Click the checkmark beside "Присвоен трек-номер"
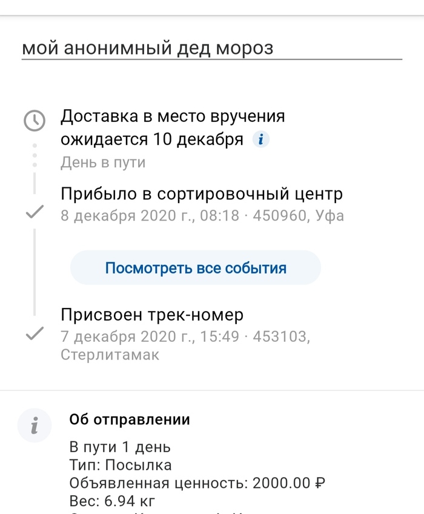424x514 pixels. coord(35,333)
